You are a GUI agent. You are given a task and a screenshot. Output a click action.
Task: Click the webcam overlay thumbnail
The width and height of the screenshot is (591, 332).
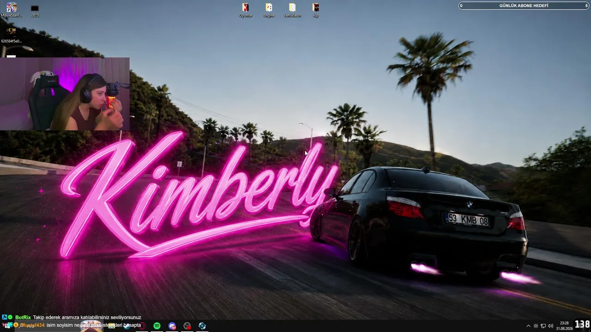[65, 94]
